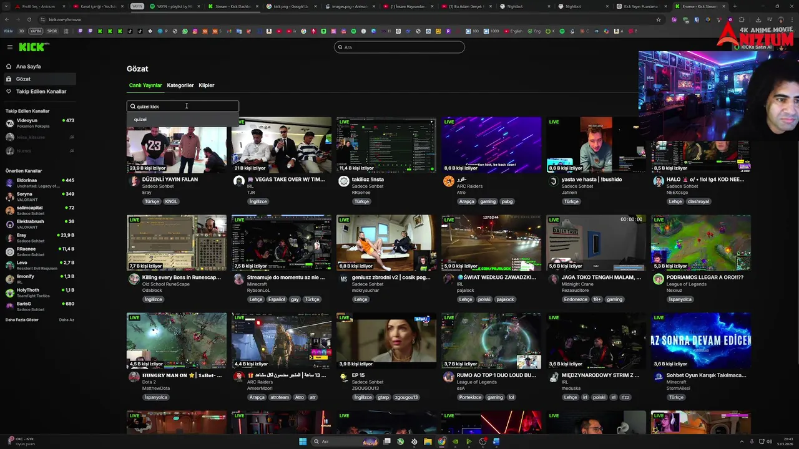Click TJR avatar under VEGAS stream

click(238, 181)
